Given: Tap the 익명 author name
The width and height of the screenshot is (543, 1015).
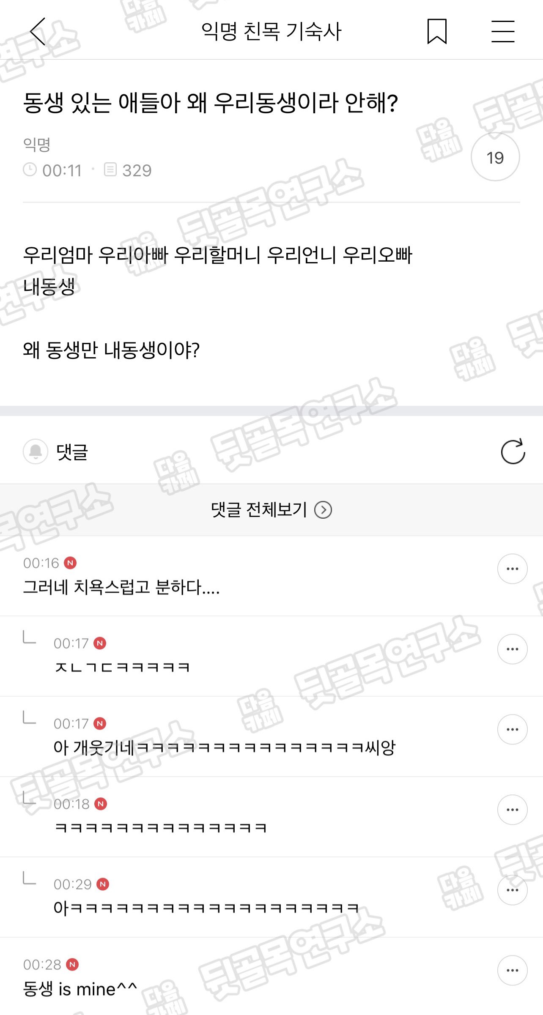Looking at the screenshot, I should click(37, 145).
